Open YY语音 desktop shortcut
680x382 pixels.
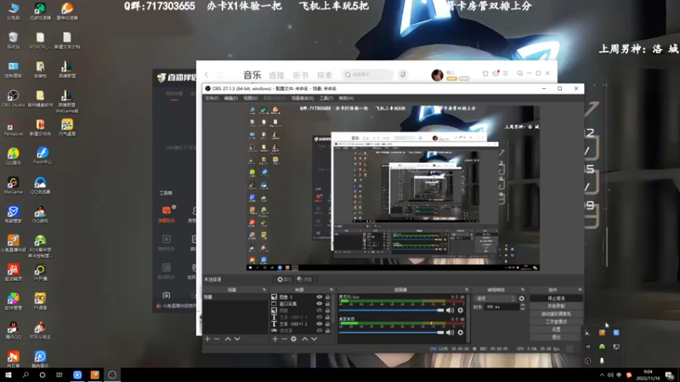pyautogui.click(x=40, y=301)
